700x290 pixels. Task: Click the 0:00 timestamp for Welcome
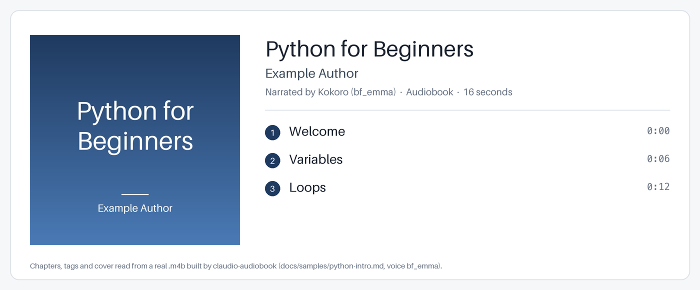coord(658,131)
